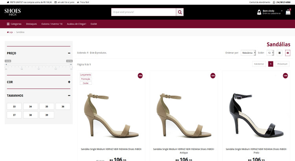295x161 pixels.
Task: Open beige sandal first product image
Action: (111, 115)
